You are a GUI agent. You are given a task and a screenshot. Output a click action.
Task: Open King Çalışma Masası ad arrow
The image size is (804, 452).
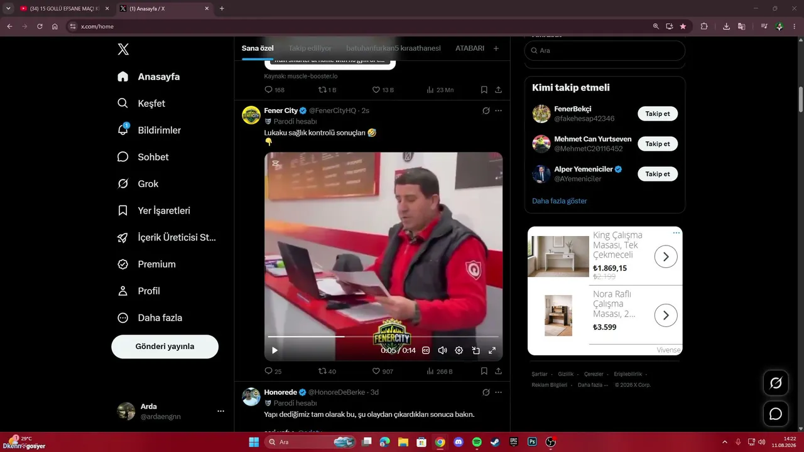[666, 256]
